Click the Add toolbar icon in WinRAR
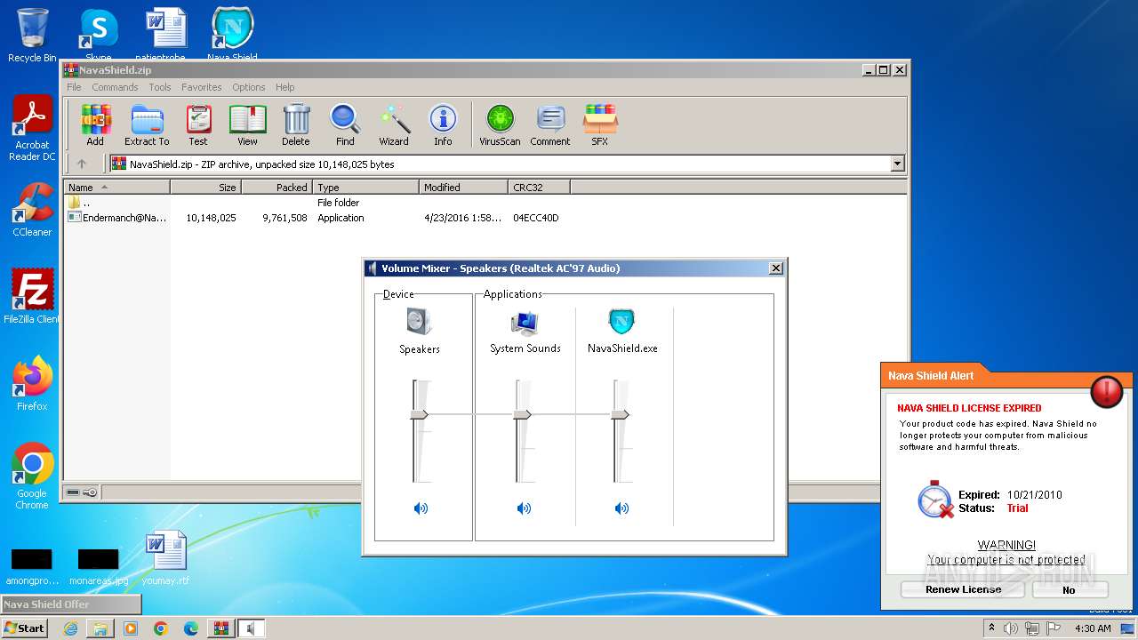The height and width of the screenshot is (640, 1138). pyautogui.click(x=95, y=124)
